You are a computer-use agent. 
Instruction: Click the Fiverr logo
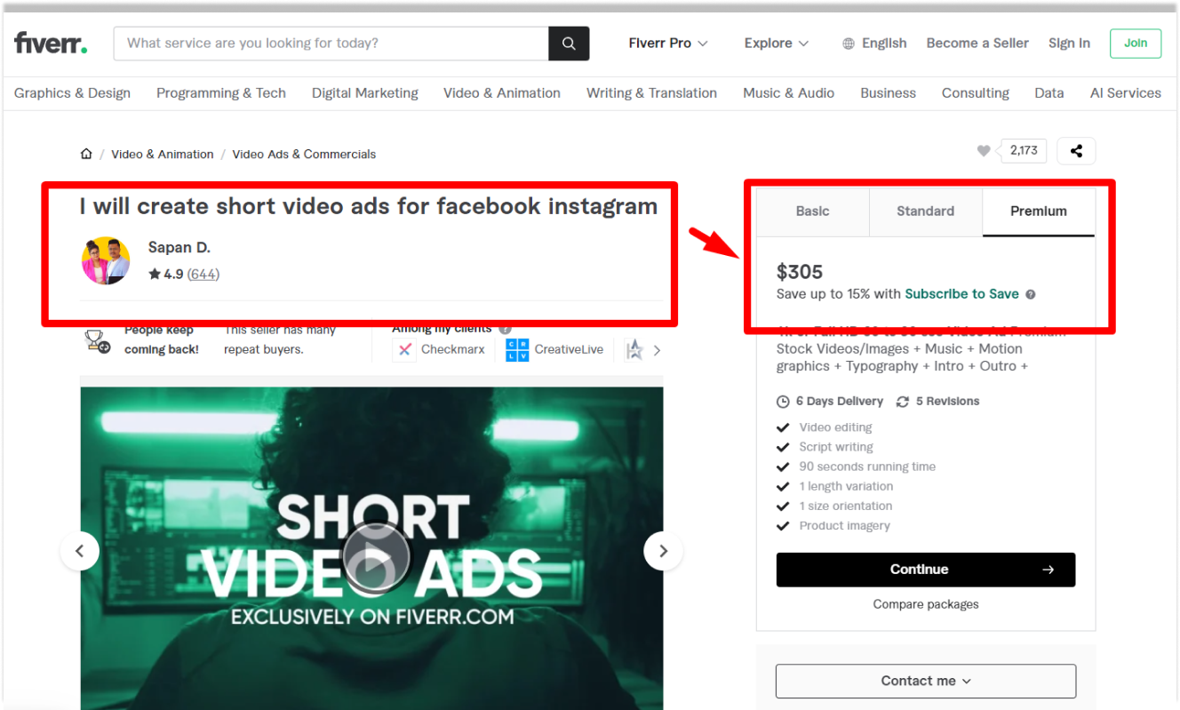coord(51,43)
